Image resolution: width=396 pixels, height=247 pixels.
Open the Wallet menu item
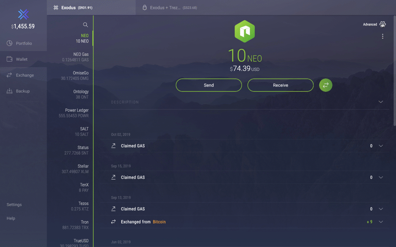click(23, 59)
